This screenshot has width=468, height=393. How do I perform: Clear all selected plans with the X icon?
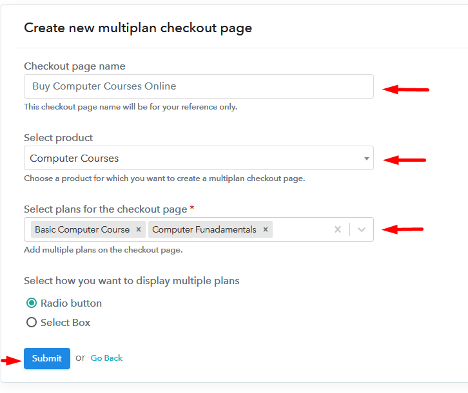(337, 229)
